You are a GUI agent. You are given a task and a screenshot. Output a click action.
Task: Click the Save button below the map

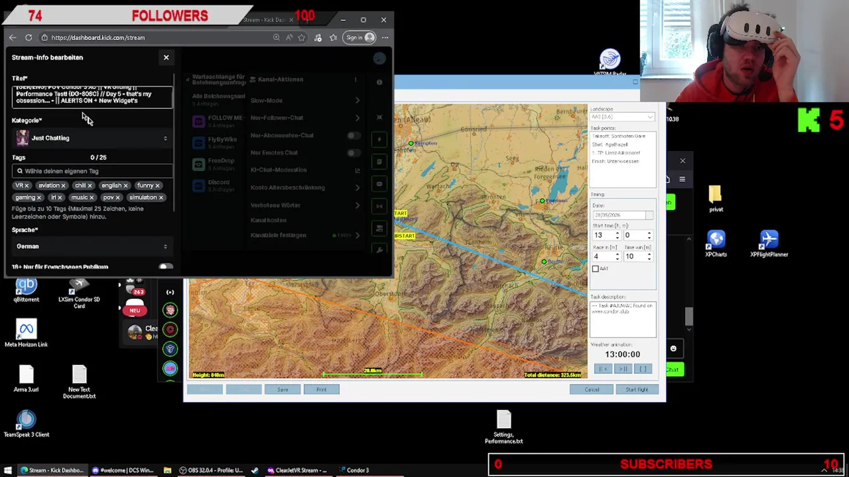283,390
